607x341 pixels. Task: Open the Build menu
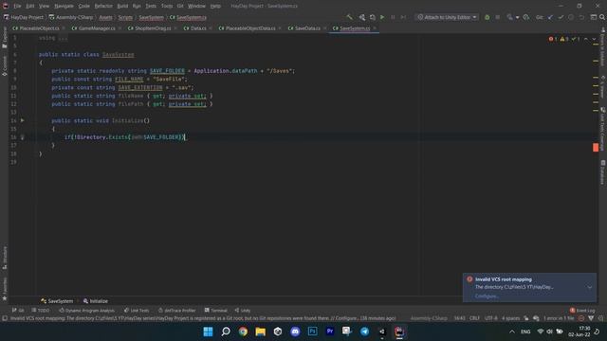pos(122,7)
